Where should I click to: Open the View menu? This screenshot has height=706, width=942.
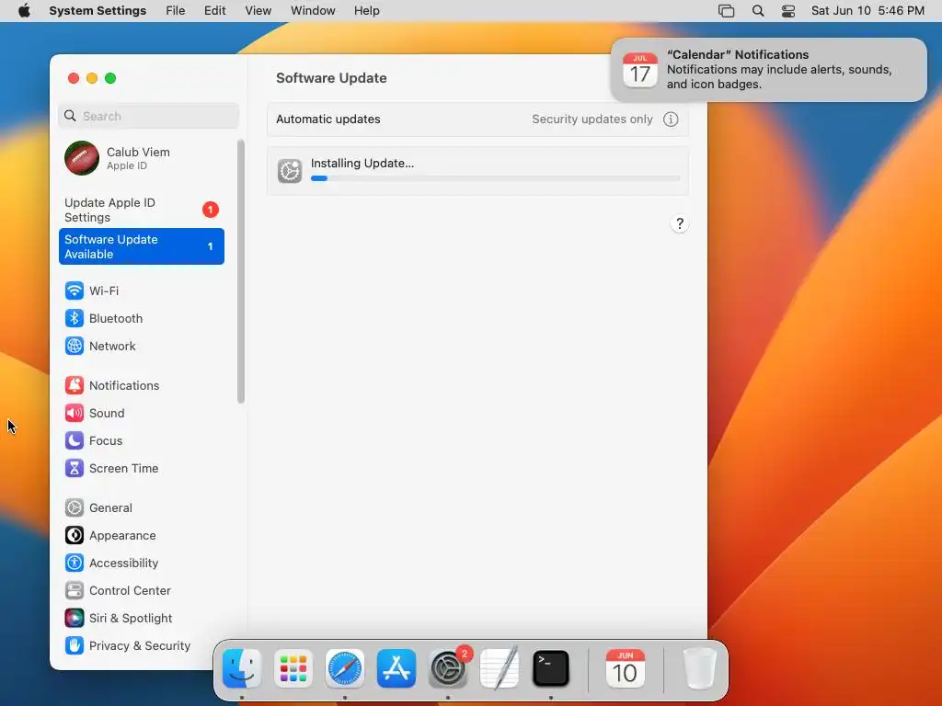click(258, 11)
